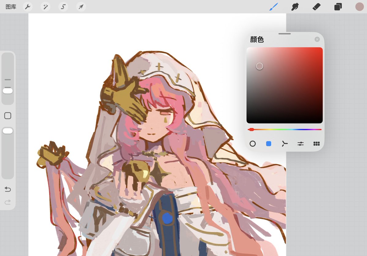Viewport: 367px width, 256px height.
Task: Pick a color in saturation square
Action: click(x=285, y=85)
